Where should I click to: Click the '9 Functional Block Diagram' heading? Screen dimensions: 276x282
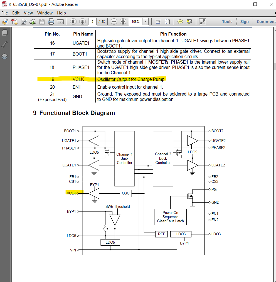(x=74, y=113)
